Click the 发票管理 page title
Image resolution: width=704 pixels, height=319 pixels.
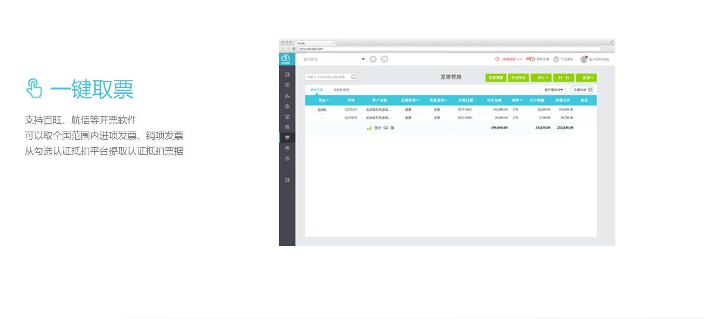450,77
